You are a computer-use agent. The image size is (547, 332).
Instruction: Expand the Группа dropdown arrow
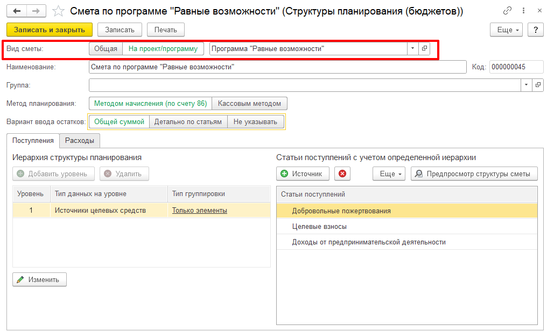[525, 85]
